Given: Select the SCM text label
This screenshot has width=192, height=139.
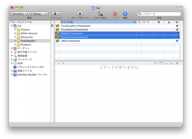Looking at the screenshot, I should tap(20, 63).
